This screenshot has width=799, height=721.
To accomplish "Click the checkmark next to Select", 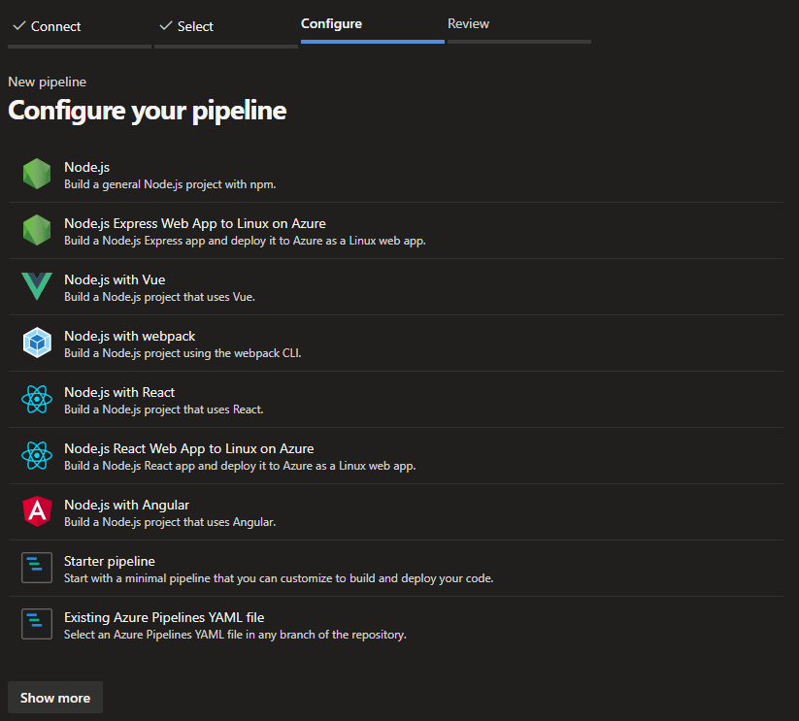I will tap(166, 25).
